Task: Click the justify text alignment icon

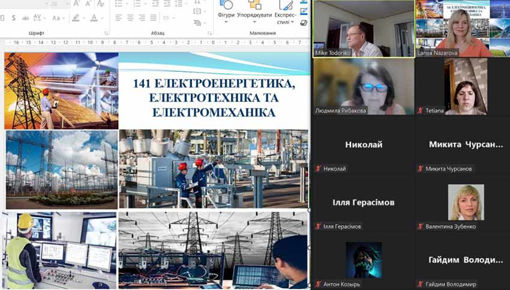Action: click(x=154, y=18)
